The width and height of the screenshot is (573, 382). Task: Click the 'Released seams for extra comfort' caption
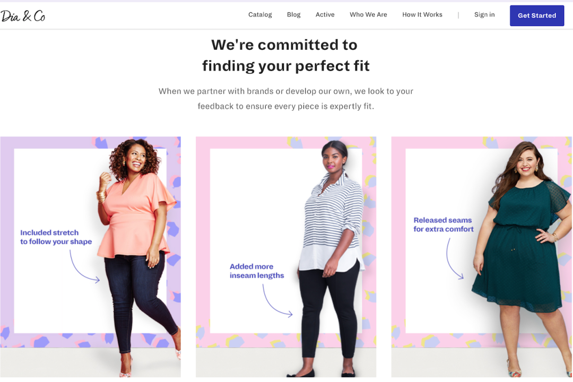(444, 224)
